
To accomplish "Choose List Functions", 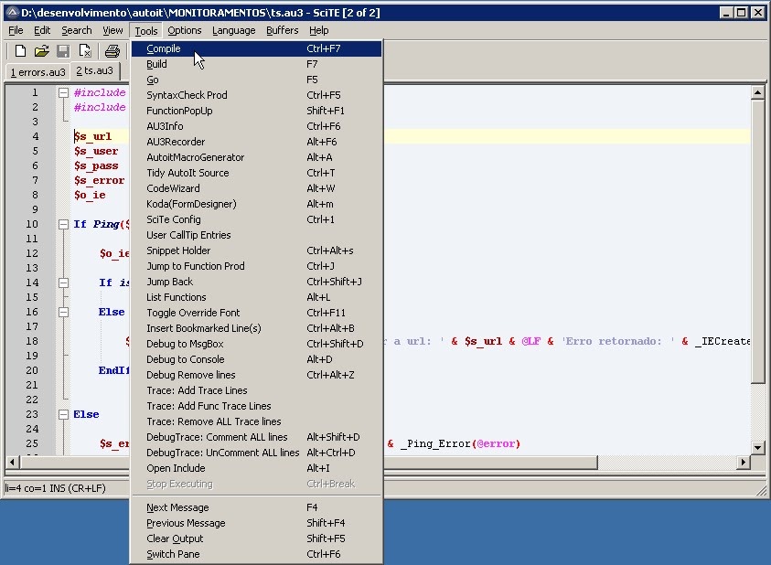I will [256, 297].
